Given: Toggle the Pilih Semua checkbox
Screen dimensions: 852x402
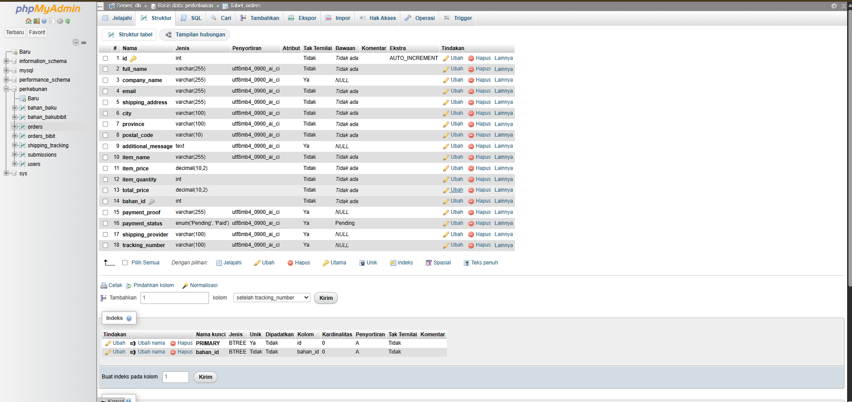Looking at the screenshot, I should pyautogui.click(x=125, y=263).
